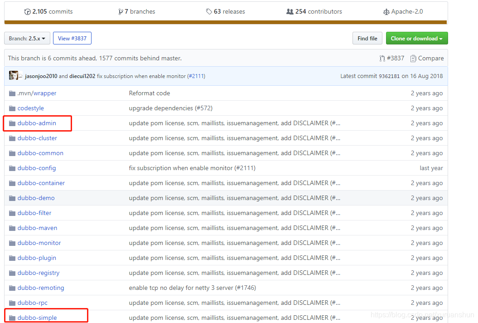Open the dubbo-cluster folder
This screenshot has width=478, height=323.
pyautogui.click(x=37, y=138)
